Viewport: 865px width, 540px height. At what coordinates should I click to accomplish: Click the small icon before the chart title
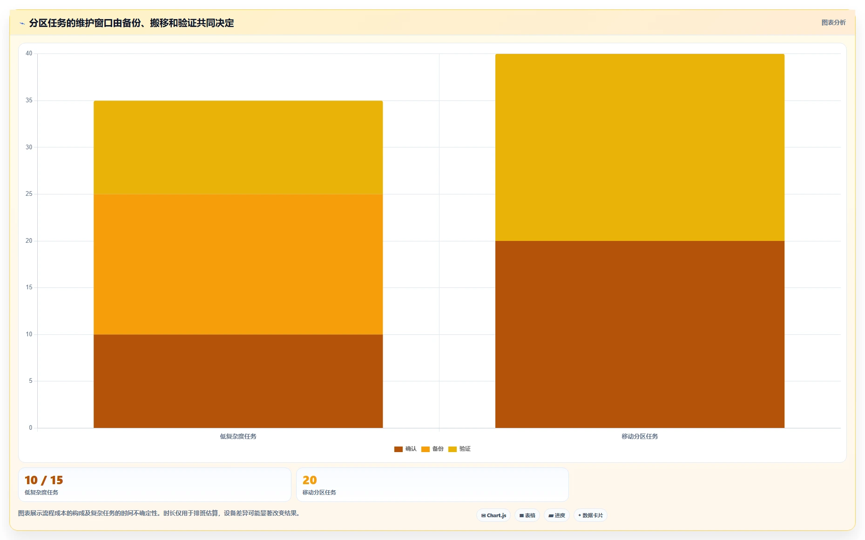[x=22, y=23]
